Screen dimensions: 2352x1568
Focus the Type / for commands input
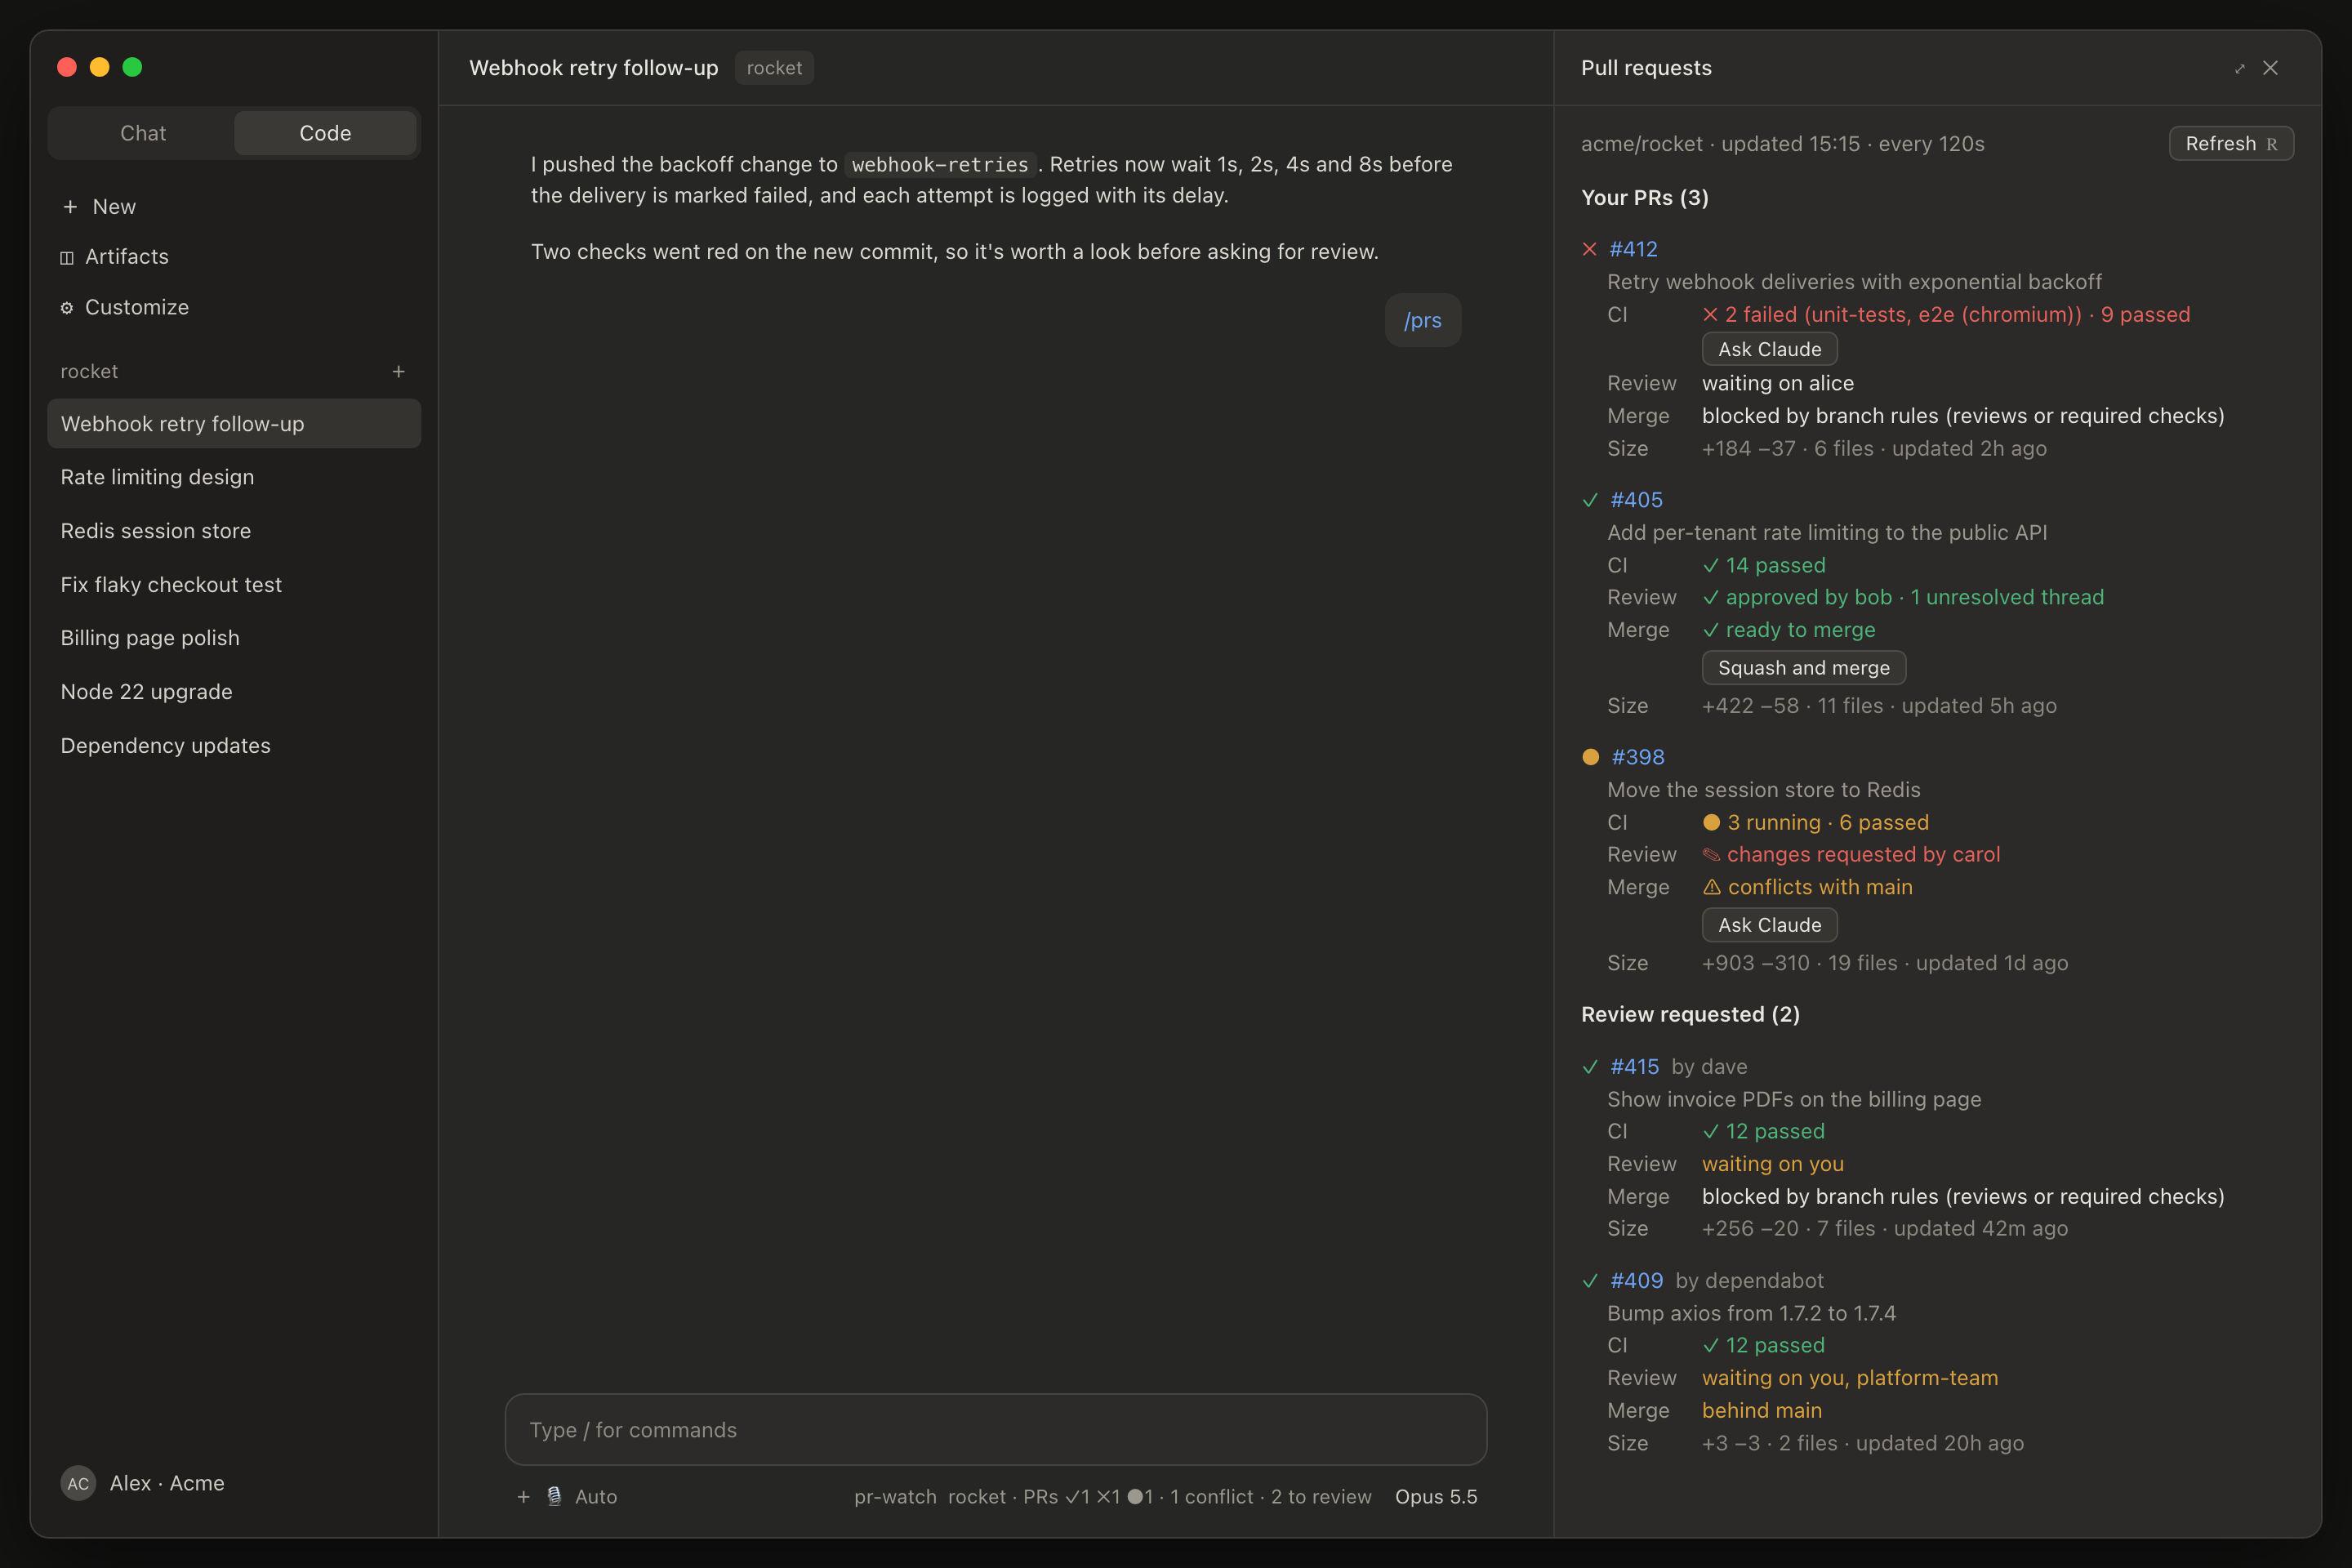coord(996,1430)
